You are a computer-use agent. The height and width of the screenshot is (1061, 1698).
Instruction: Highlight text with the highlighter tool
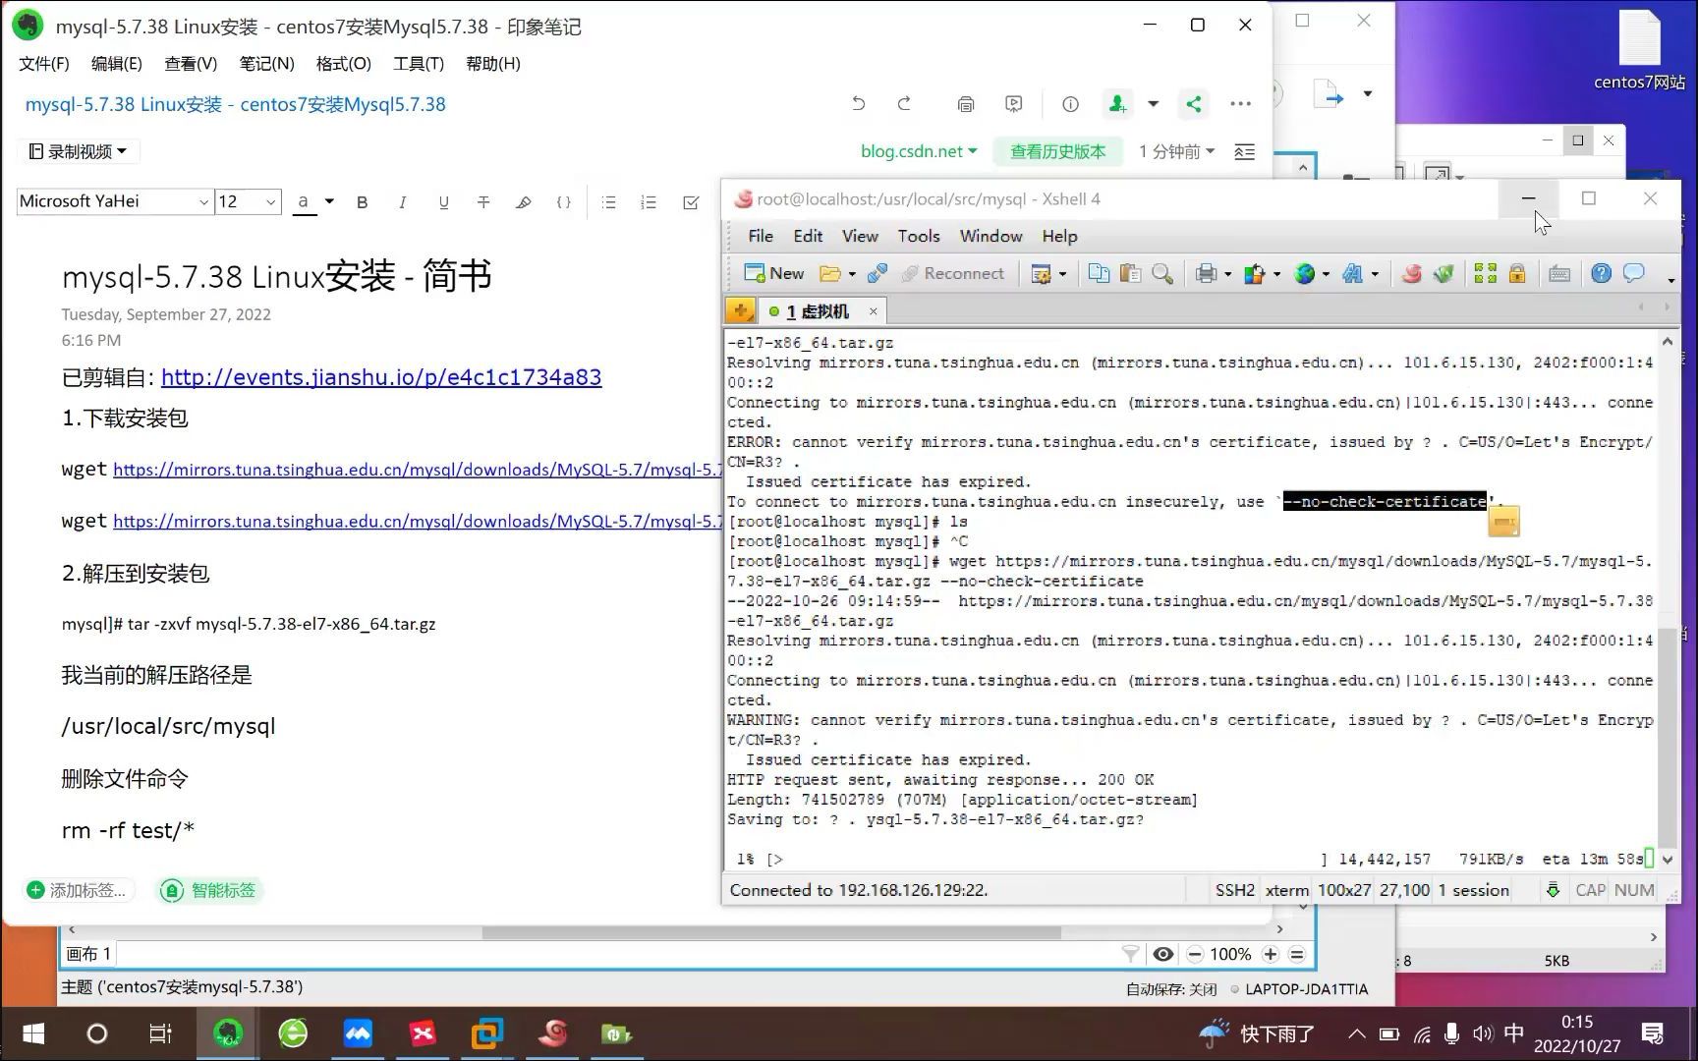tap(524, 201)
